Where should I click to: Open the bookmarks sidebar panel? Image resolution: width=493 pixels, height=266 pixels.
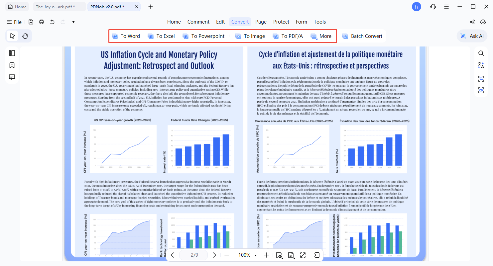point(12,65)
